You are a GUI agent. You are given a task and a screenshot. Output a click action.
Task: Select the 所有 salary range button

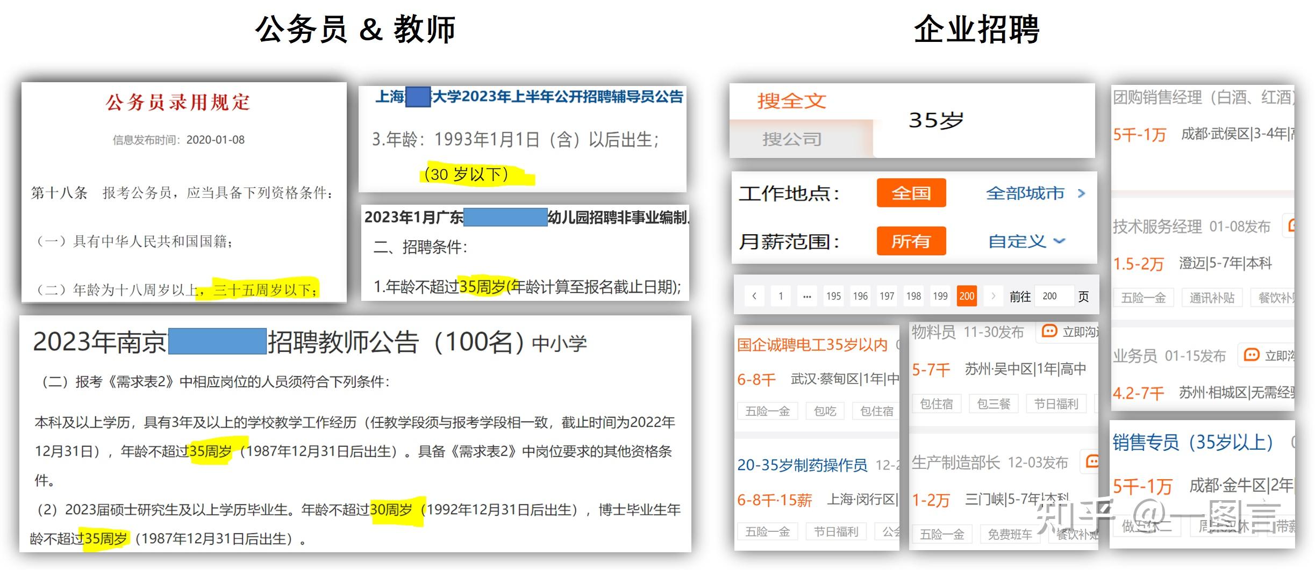(911, 241)
